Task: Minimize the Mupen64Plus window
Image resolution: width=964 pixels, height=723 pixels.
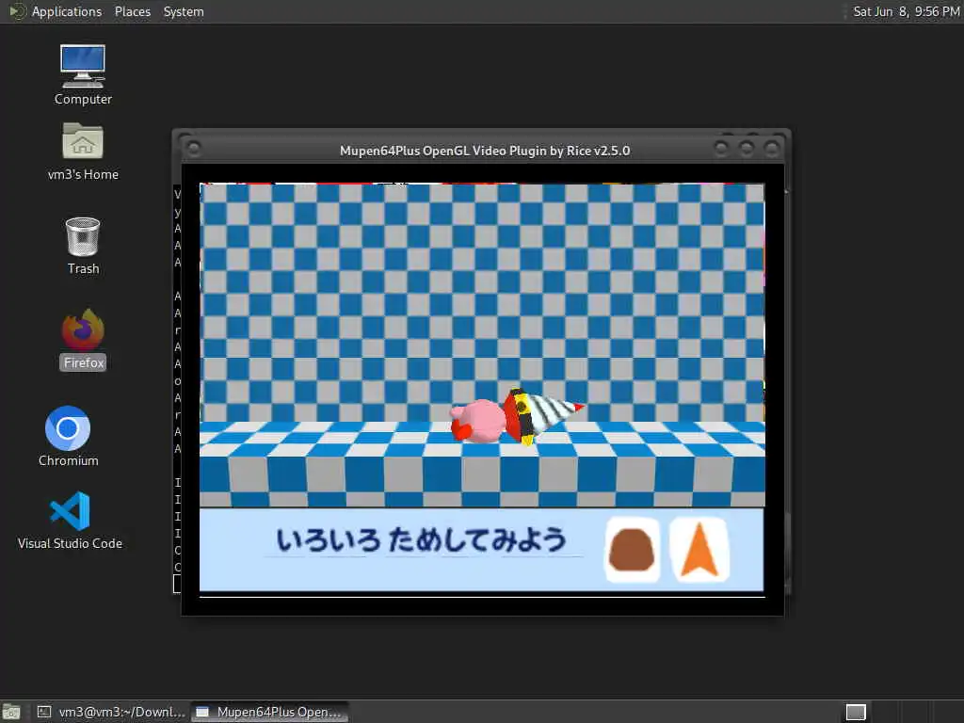Action: (x=720, y=148)
